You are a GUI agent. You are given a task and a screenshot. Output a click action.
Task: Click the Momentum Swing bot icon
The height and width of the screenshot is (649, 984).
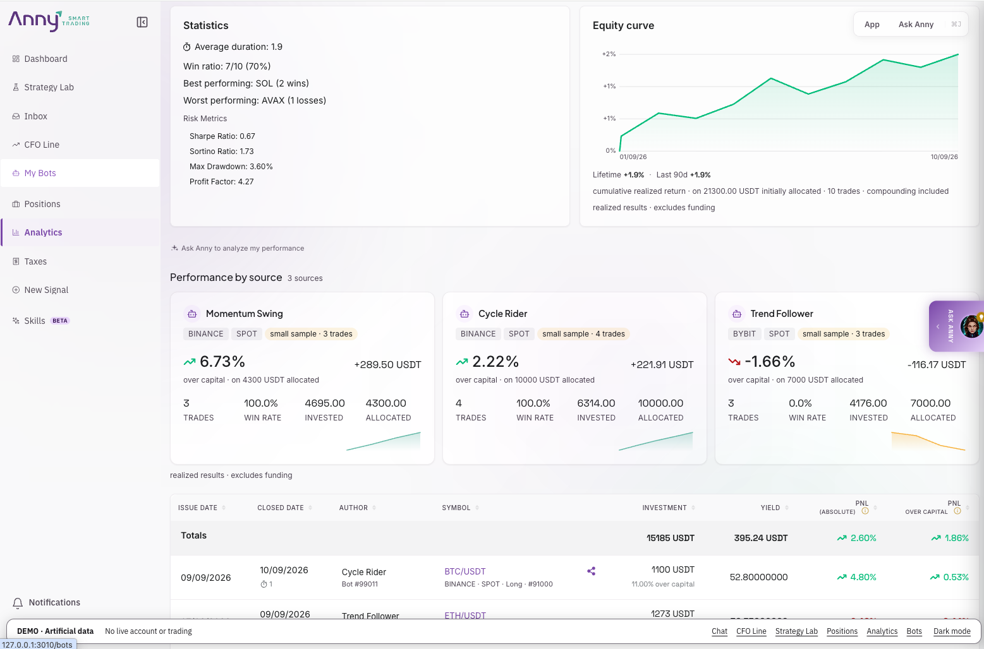(x=191, y=314)
